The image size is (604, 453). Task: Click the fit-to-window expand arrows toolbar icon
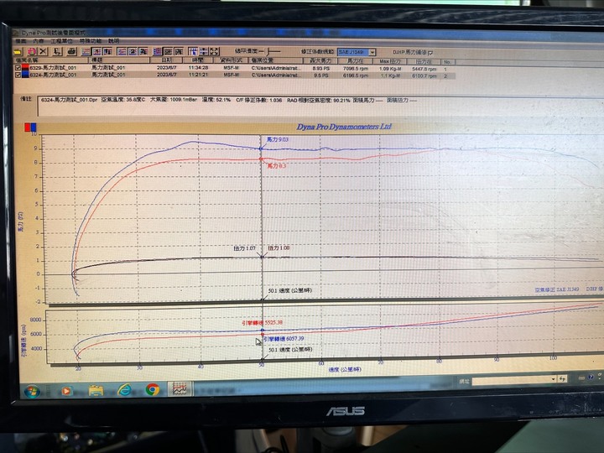tap(214, 51)
